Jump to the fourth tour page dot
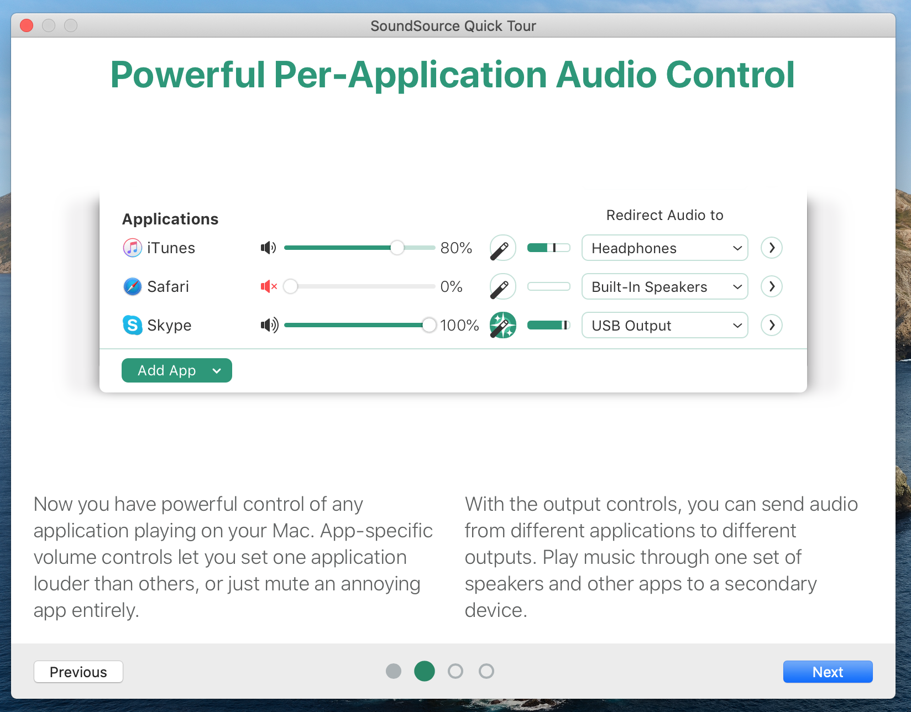The height and width of the screenshot is (712, 911). pos(486,671)
